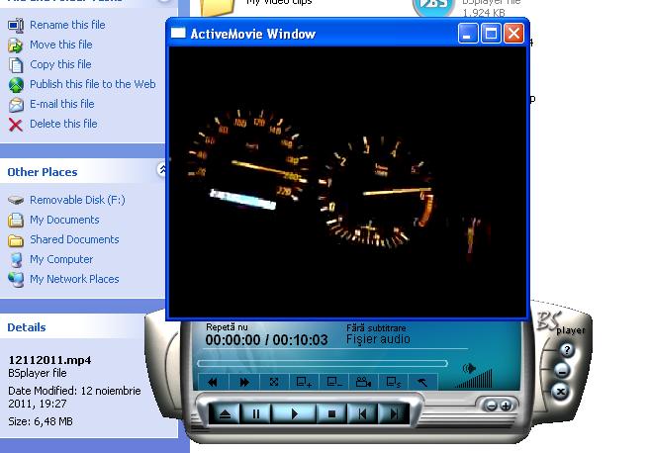Open My Computer link

(61, 259)
